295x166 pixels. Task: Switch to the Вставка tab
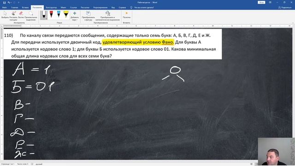click(25, 7)
